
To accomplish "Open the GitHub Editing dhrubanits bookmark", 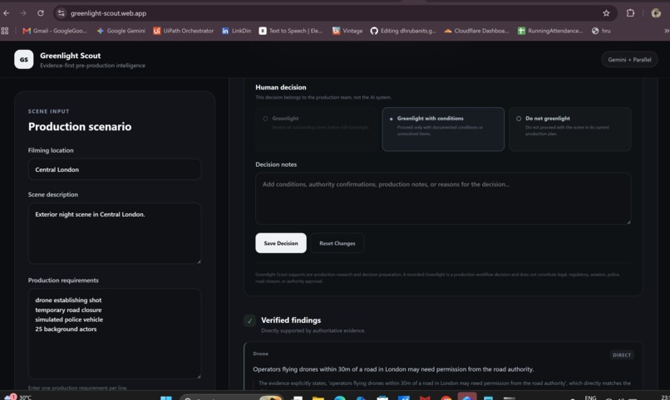I will pos(403,31).
